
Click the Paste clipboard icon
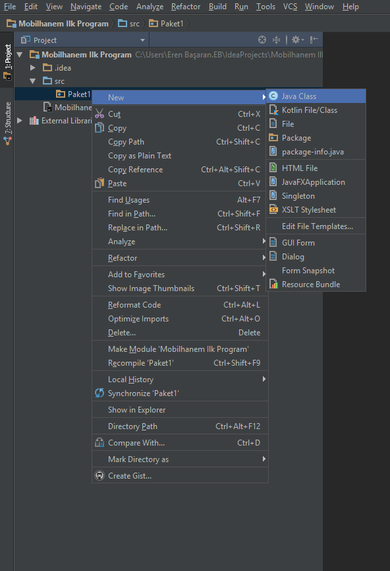[x=99, y=183]
